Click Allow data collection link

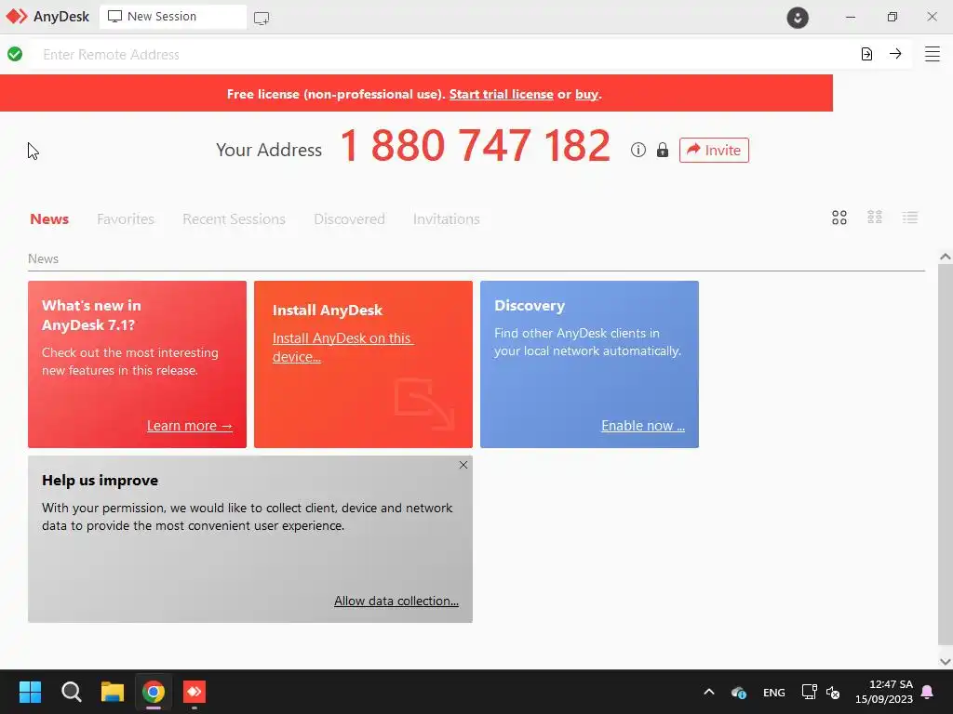(x=396, y=601)
